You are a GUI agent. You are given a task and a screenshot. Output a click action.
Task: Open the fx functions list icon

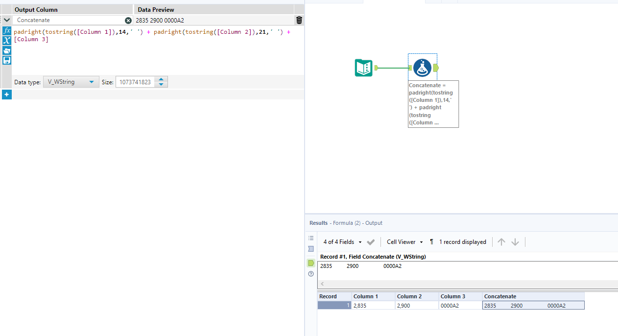7,30
